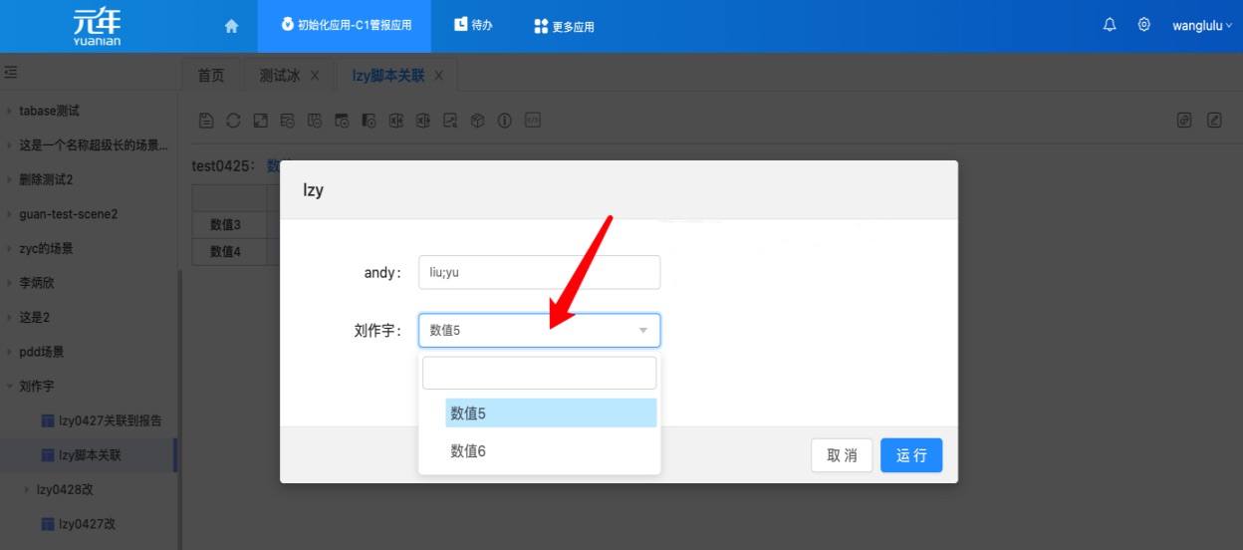Open the wanglulu user menu
1243x550 pixels.
pos(1201,26)
